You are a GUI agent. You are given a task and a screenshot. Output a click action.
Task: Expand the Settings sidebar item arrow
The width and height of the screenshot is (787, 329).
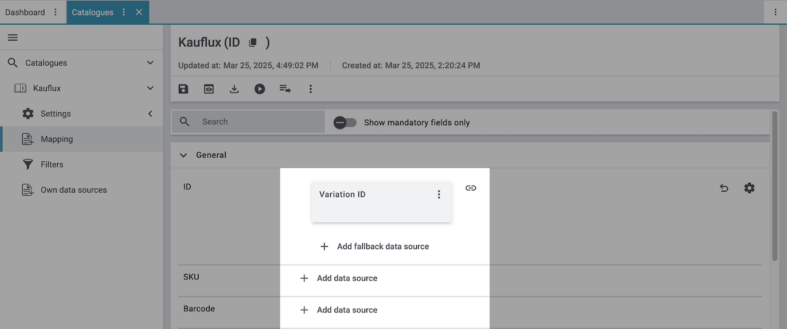[150, 114]
